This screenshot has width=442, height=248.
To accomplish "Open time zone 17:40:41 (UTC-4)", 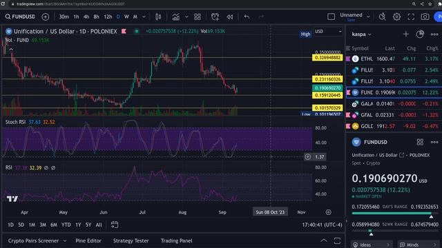I will click(x=322, y=225).
